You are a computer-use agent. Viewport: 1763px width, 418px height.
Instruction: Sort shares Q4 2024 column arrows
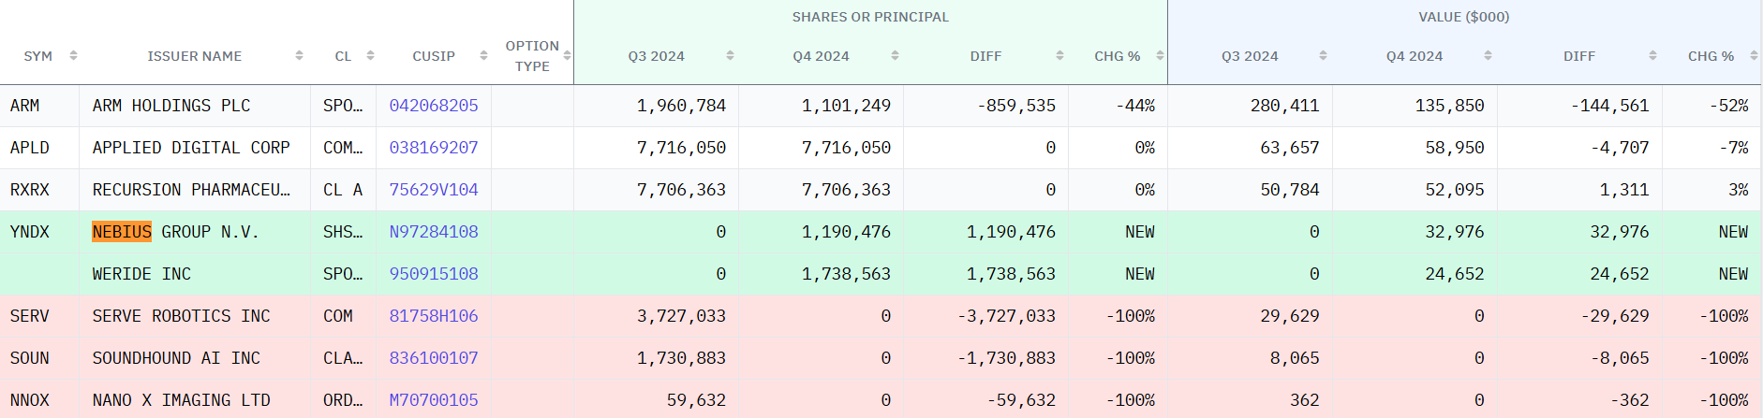pos(895,56)
